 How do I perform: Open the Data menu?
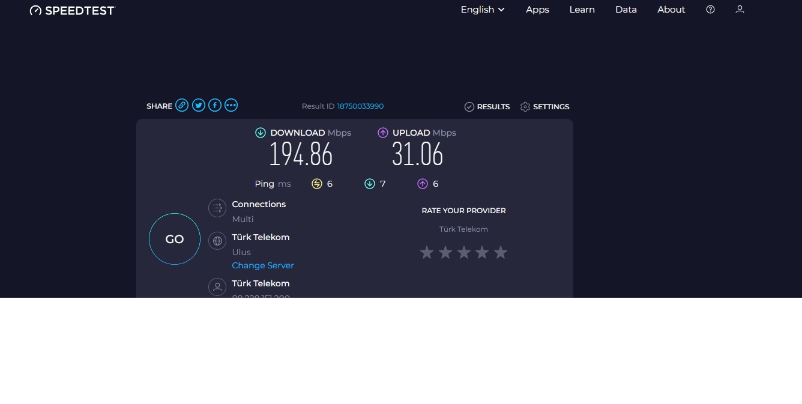coord(626,10)
